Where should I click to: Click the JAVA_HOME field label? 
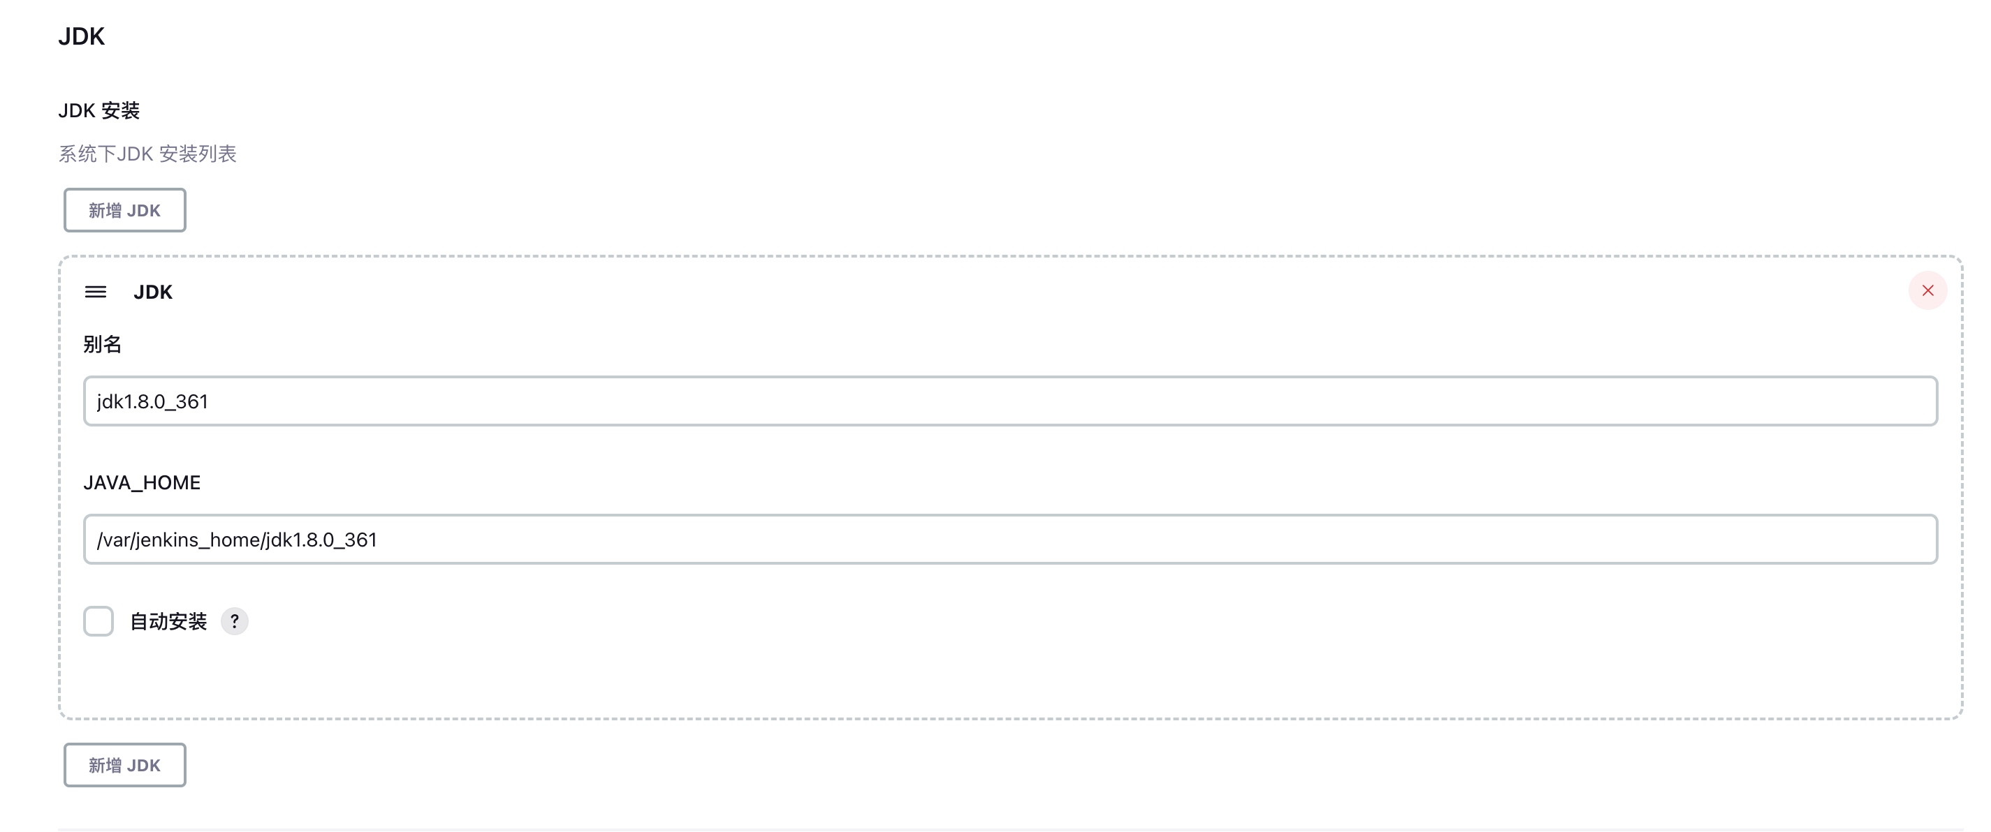point(141,483)
